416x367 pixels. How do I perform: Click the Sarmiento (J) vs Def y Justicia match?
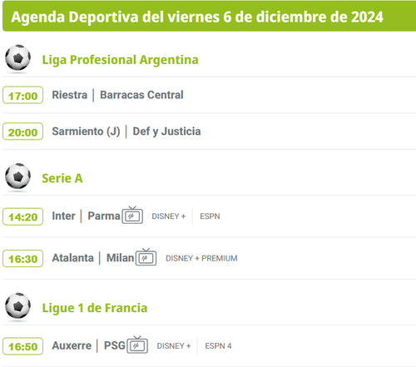pos(126,131)
